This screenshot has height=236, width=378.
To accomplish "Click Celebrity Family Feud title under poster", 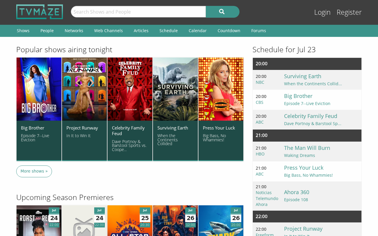I will (x=128, y=131).
